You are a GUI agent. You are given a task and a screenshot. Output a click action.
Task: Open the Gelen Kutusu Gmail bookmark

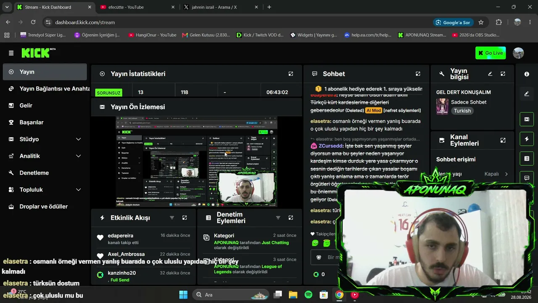(206, 35)
